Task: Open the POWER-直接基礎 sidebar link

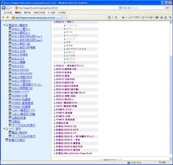Action: coord(23,103)
